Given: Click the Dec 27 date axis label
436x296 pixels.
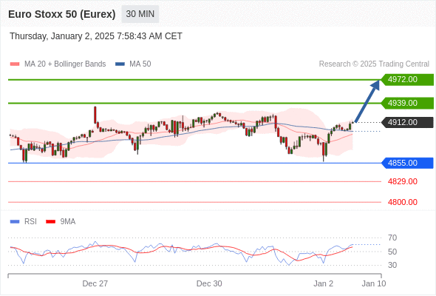Looking at the screenshot, I should tap(95, 283).
